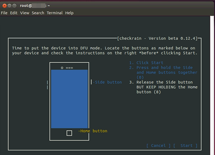Open the File menu
The height and width of the screenshot is (155, 215).
click(x=4, y=13)
